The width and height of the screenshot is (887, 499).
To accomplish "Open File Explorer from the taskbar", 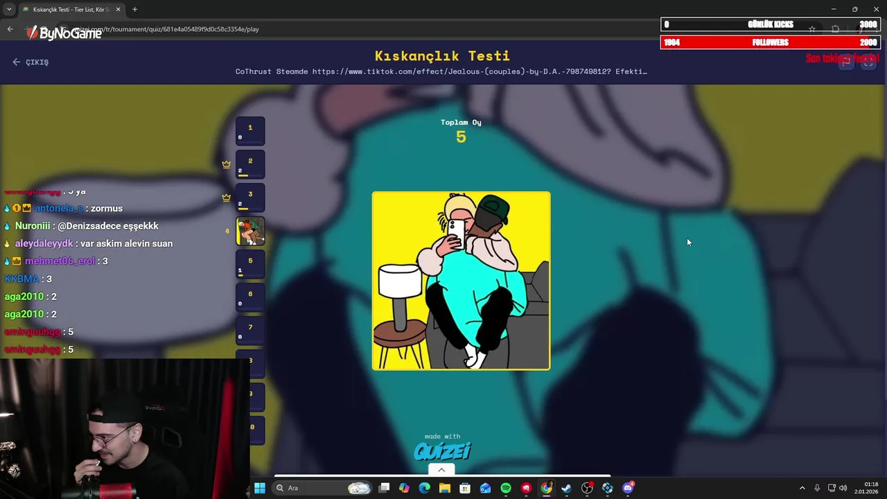I will [445, 488].
